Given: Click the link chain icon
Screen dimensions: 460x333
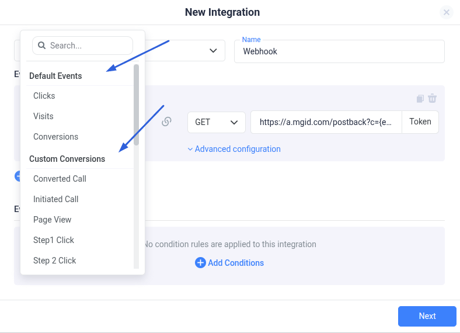Looking at the screenshot, I should pyautogui.click(x=166, y=122).
